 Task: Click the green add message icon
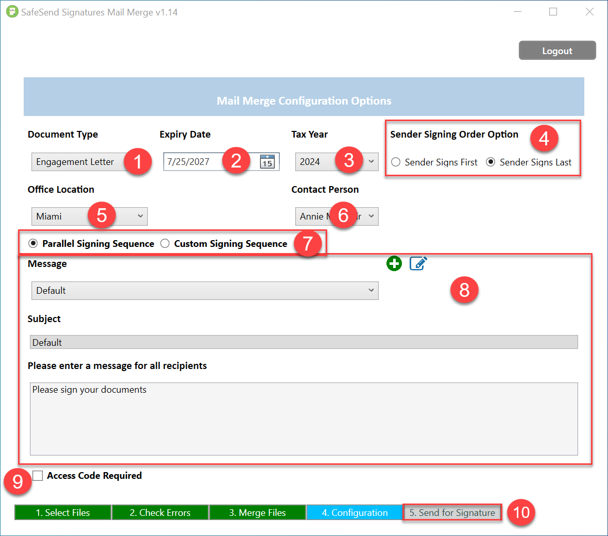394,264
